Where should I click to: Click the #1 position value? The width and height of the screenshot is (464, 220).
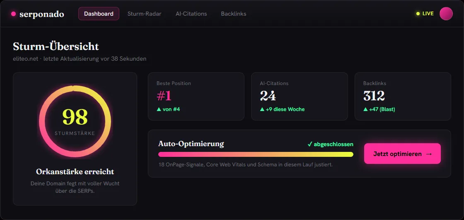point(164,96)
